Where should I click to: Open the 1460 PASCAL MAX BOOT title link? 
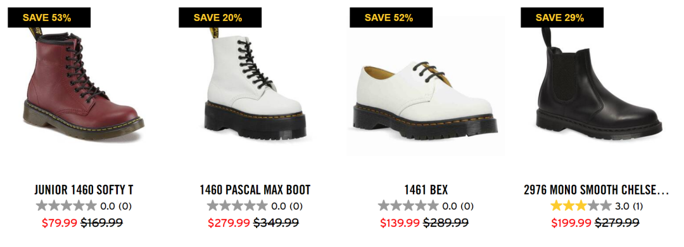click(255, 190)
